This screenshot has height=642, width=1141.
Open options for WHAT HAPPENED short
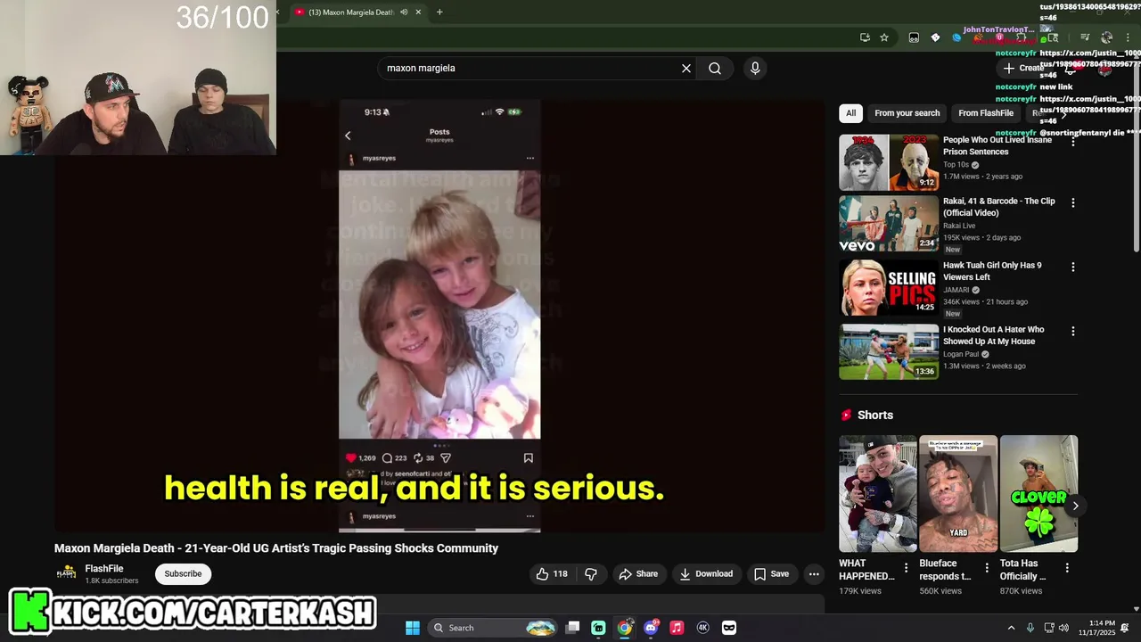[x=906, y=568]
